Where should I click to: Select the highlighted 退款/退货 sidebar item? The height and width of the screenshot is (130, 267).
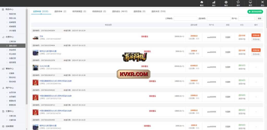[x=13, y=46]
